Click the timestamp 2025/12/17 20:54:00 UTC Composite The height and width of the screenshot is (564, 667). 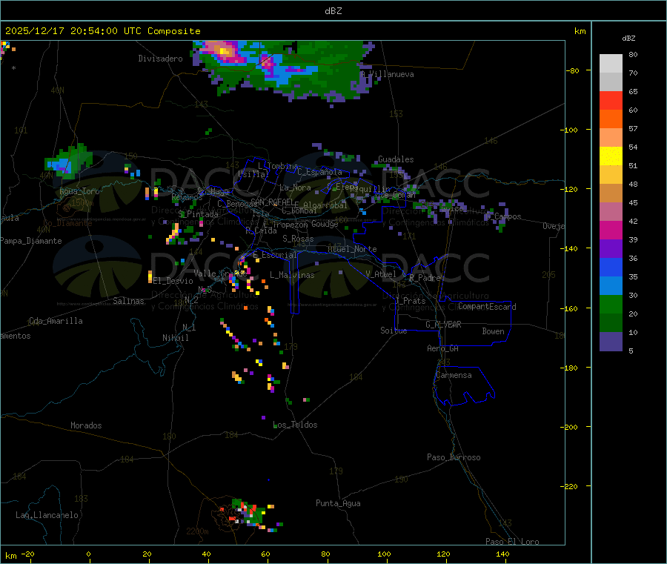[102, 31]
